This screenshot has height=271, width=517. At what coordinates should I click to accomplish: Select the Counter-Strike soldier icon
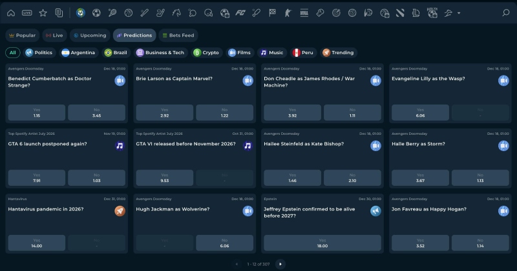pyautogui.click(x=288, y=13)
